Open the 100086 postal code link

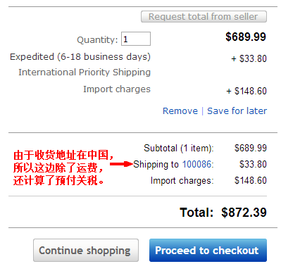(x=196, y=164)
